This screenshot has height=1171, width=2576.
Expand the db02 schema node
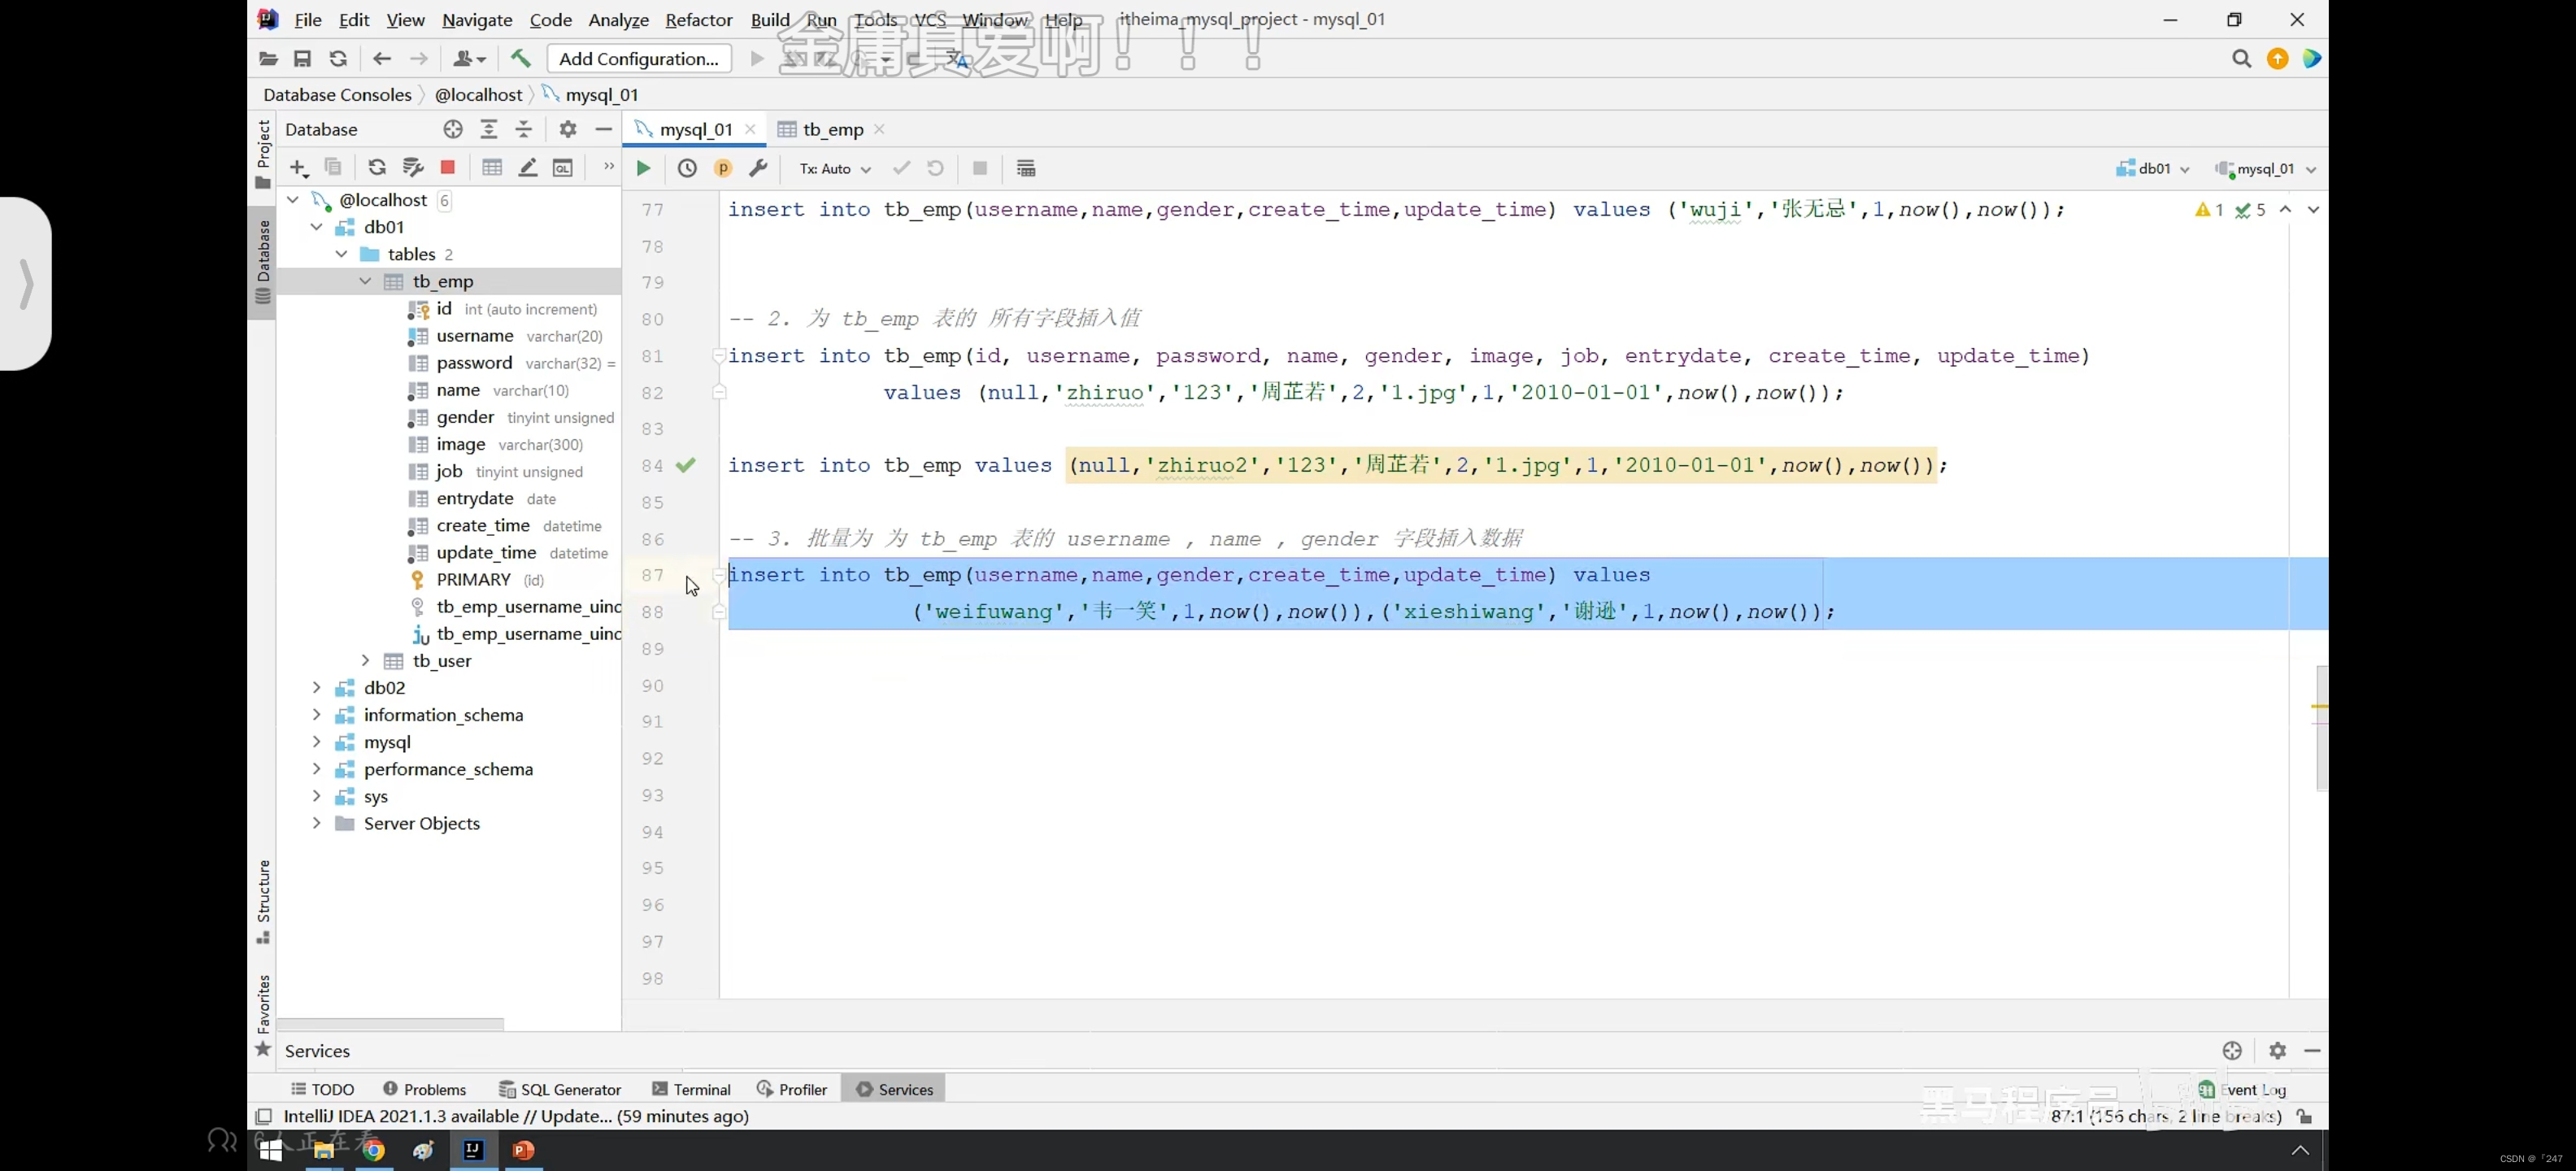coord(317,687)
